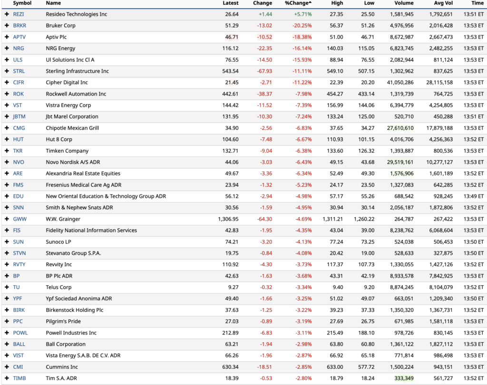Click plus icon next to CMI
The height and width of the screenshot is (385, 487).
coord(7,367)
